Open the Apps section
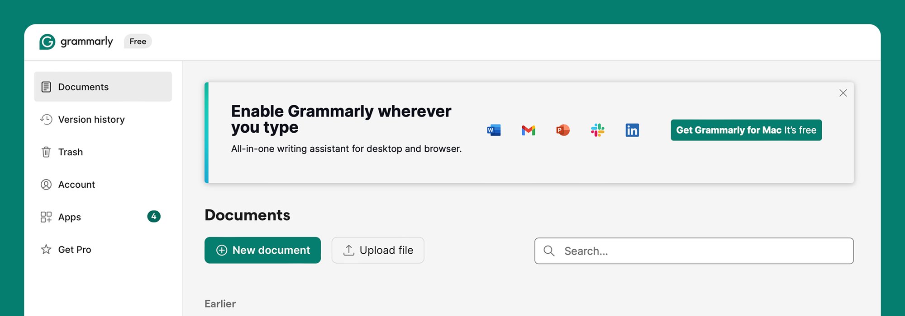905x316 pixels. click(103, 217)
